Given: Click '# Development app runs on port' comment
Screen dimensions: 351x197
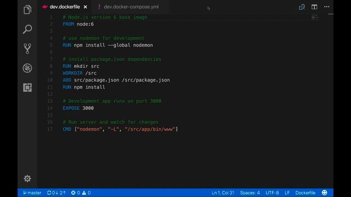Looking at the screenshot, I should point(112,101).
